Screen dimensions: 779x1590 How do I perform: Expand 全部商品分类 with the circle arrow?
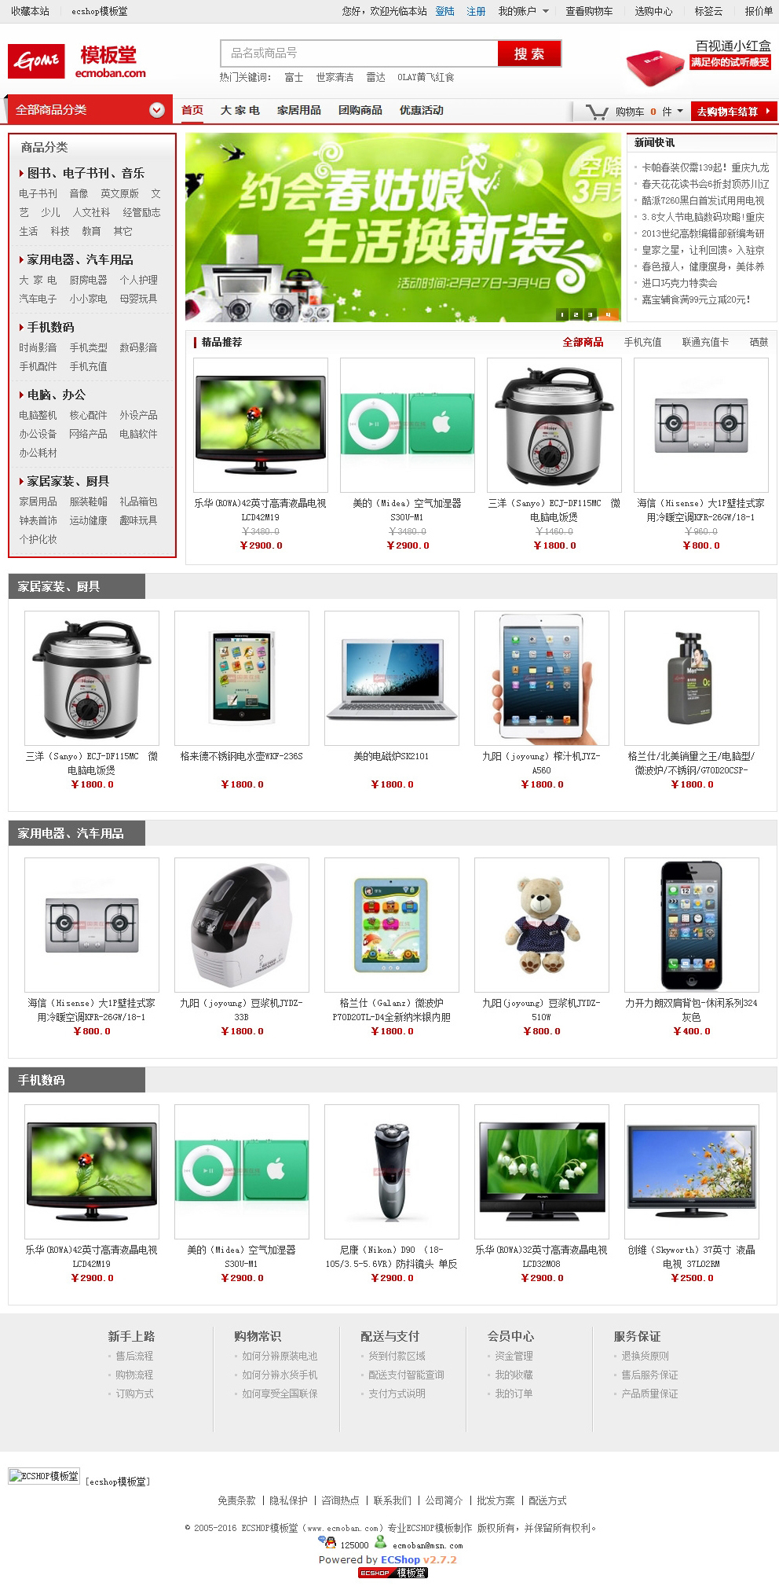(x=157, y=110)
